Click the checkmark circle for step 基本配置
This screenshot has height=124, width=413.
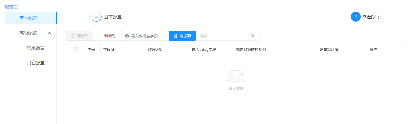click(97, 17)
